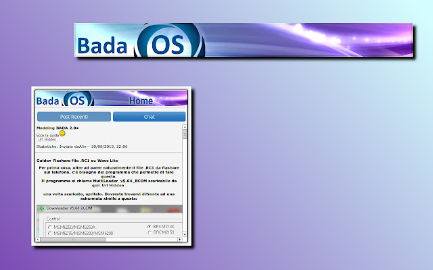Click the 'Control' group label
This screenshot has height=270, width=433.
point(53,219)
